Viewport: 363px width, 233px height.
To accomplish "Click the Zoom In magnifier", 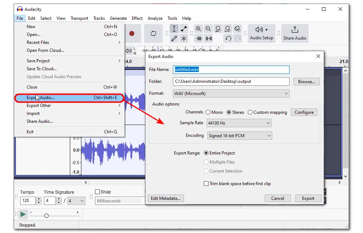I will (199, 29).
